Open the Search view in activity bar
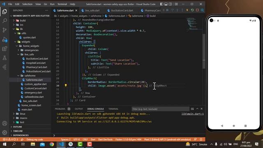This screenshot has width=263, height=148. [x=5, y=21]
